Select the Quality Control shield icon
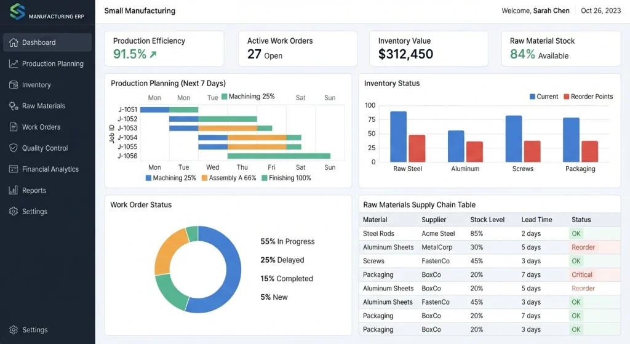Viewport: 630px width, 344px height. (x=14, y=148)
